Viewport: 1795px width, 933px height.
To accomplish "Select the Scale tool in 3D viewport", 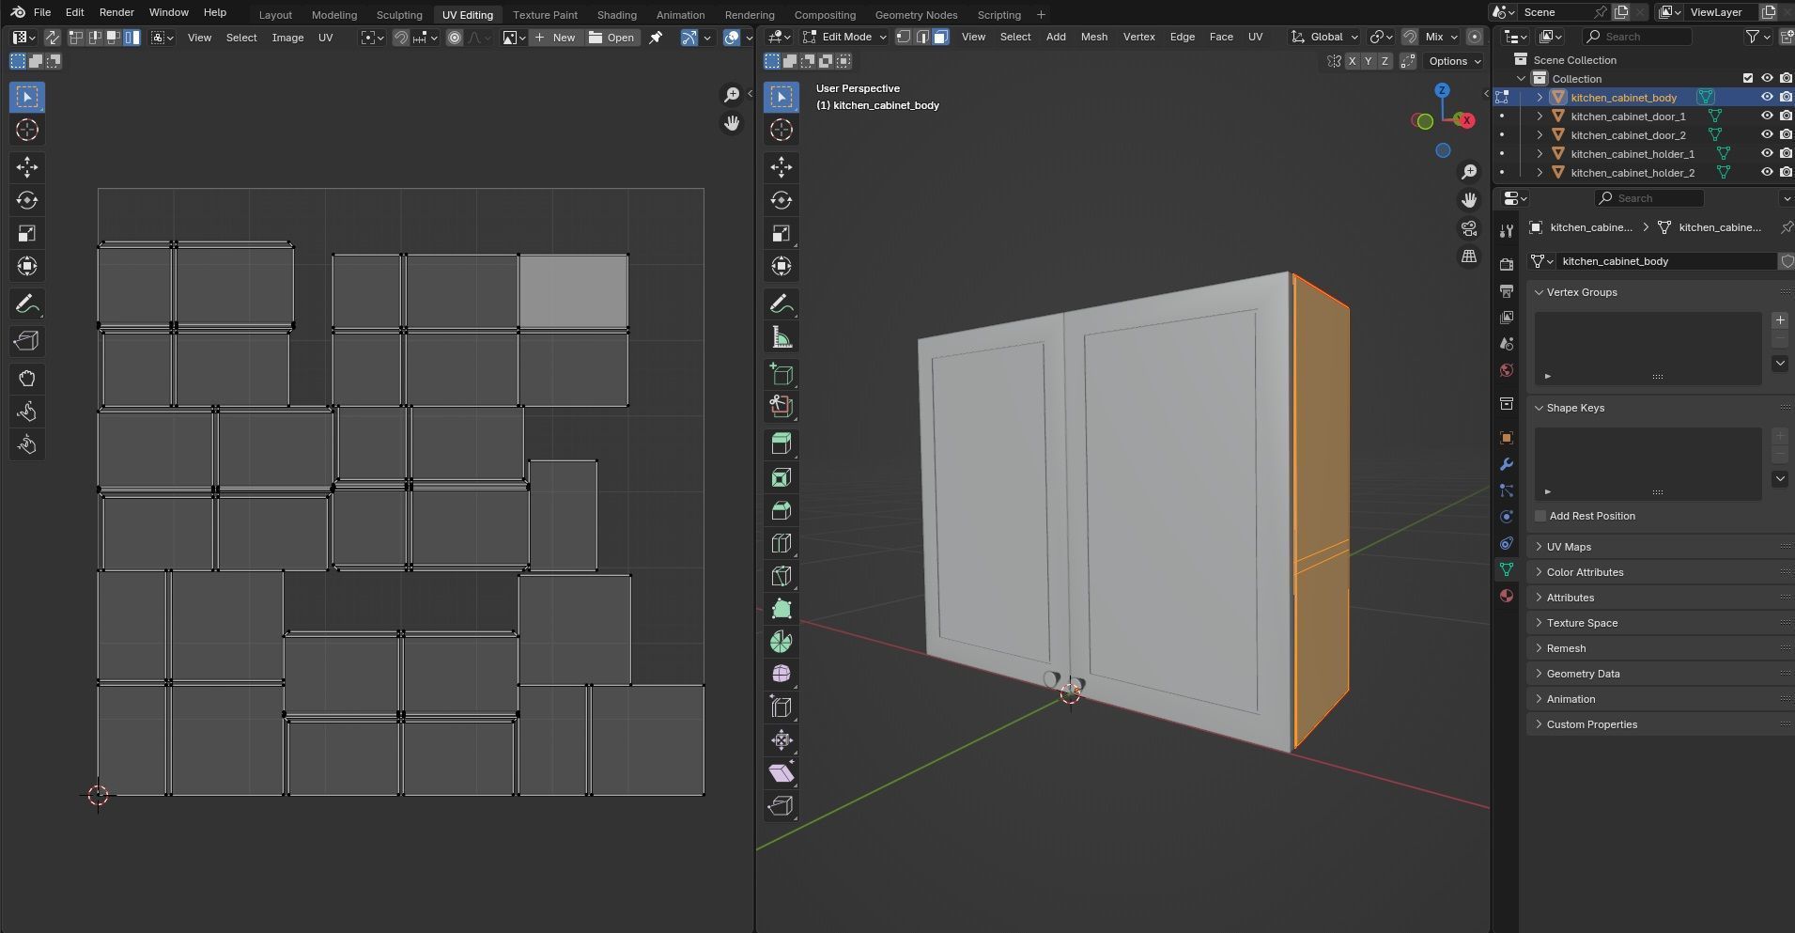I will tap(781, 233).
